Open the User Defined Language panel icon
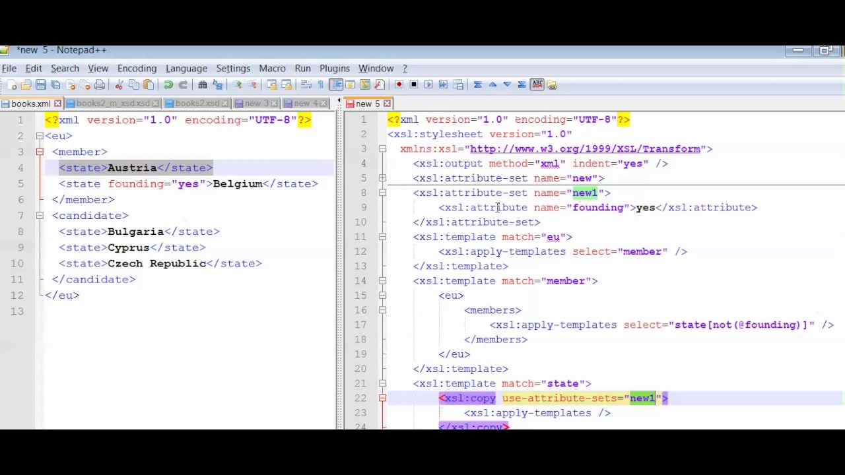Screen dimensions: 845x475 pos(351,84)
